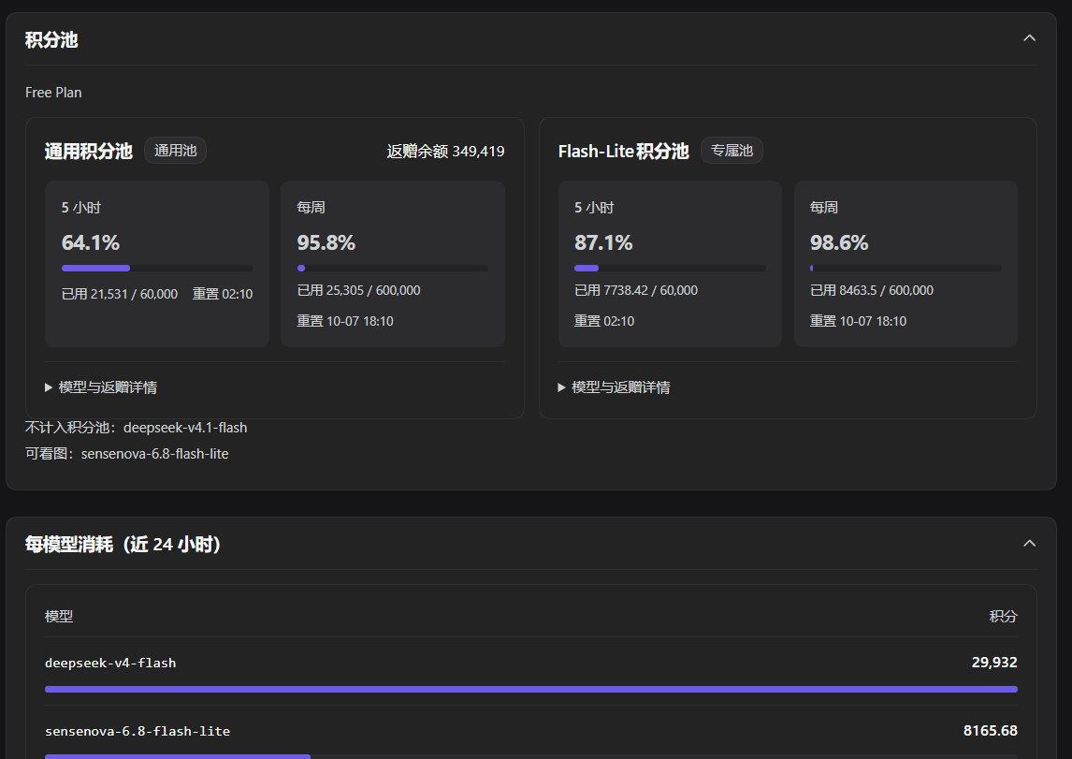Click the 每模型消耗（近 24 小时）heading

pos(123,545)
